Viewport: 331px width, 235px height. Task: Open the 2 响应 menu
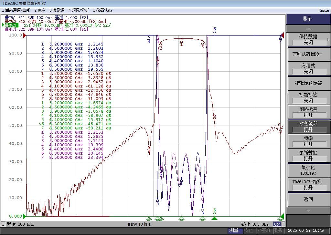tap(40, 10)
